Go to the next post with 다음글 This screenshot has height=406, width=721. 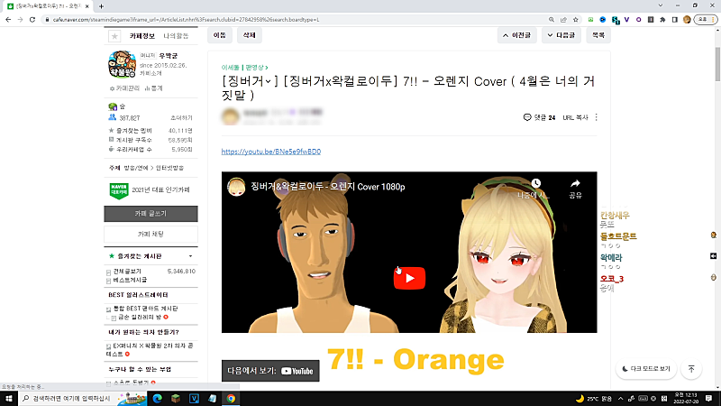pos(561,35)
